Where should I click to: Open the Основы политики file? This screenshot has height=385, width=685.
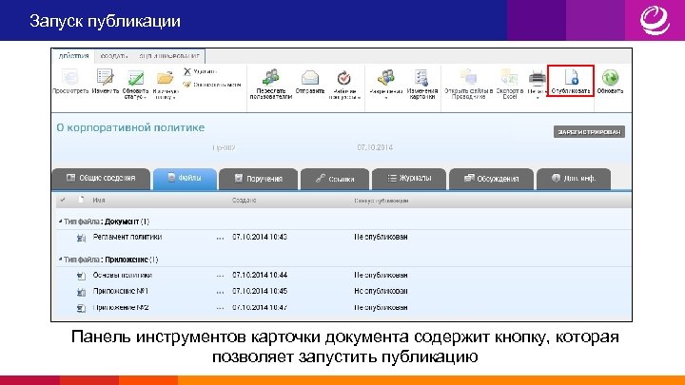coord(123,275)
